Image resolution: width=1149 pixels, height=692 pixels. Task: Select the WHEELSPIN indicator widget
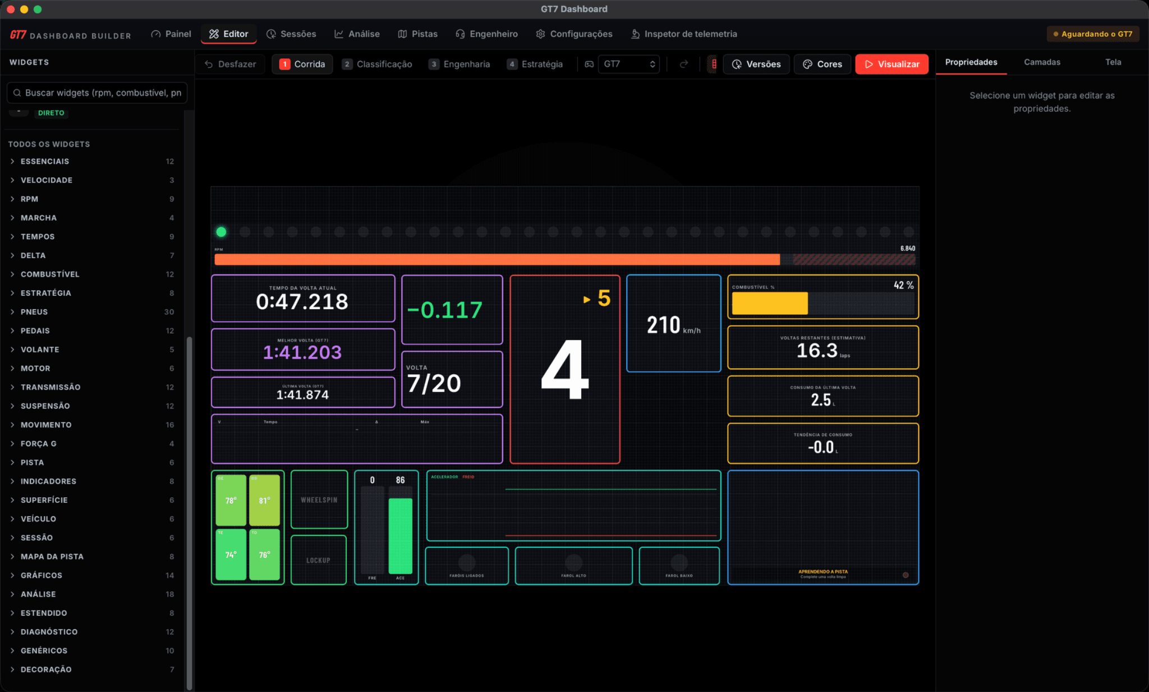pyautogui.click(x=319, y=499)
